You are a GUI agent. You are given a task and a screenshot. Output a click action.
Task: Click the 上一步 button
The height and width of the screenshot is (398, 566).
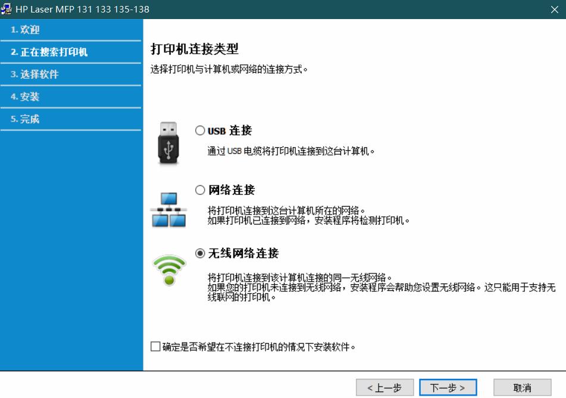(x=384, y=387)
